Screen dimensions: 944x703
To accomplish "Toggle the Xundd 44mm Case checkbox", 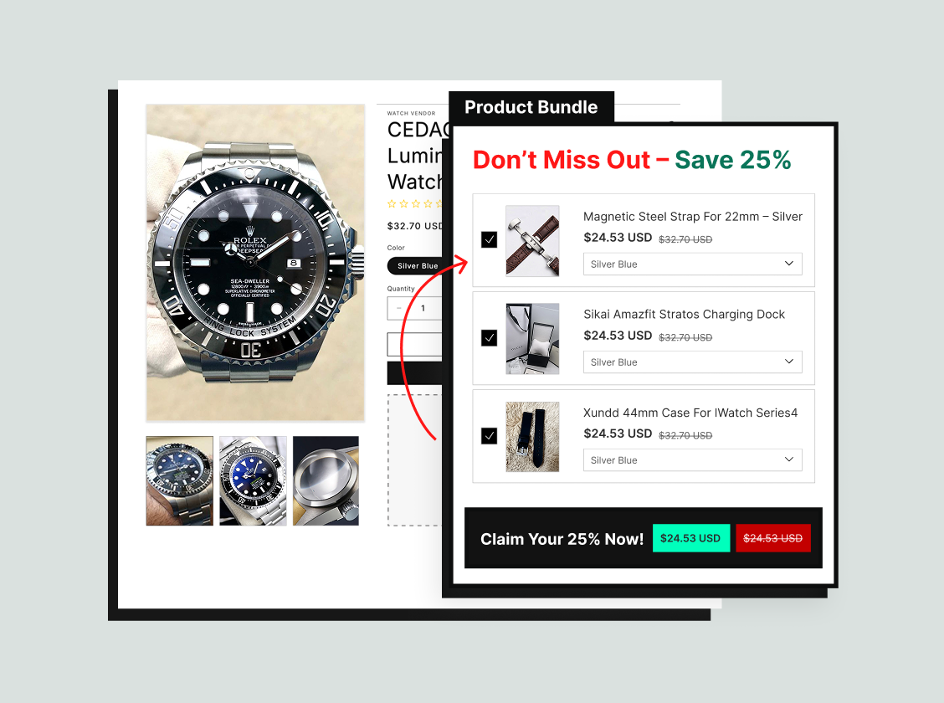I will point(489,436).
